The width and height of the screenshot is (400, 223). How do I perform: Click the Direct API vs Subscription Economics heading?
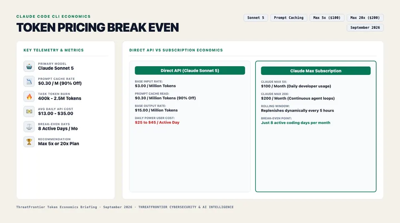(176, 50)
